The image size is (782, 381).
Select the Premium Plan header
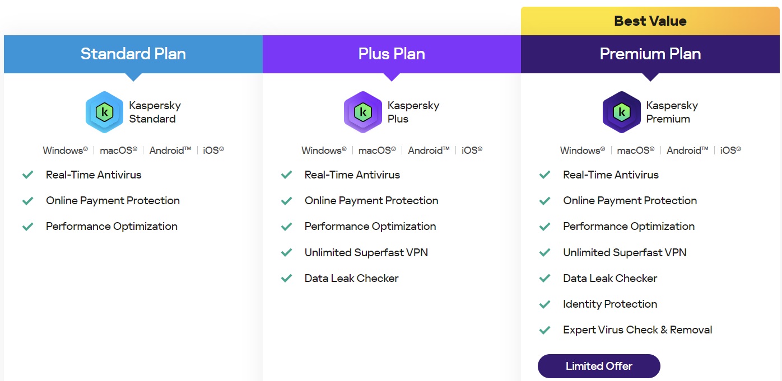(x=650, y=54)
